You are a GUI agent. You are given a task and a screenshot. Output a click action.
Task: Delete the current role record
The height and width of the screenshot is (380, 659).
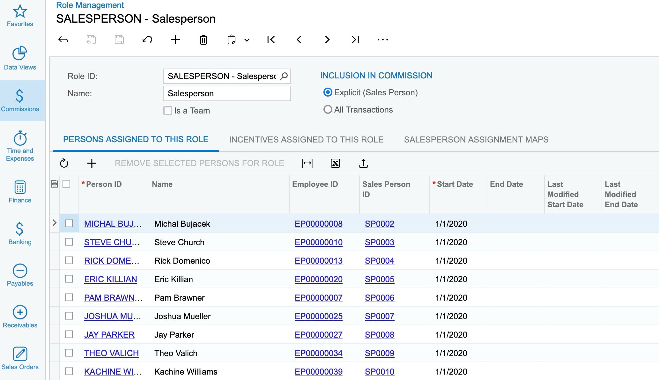click(203, 40)
